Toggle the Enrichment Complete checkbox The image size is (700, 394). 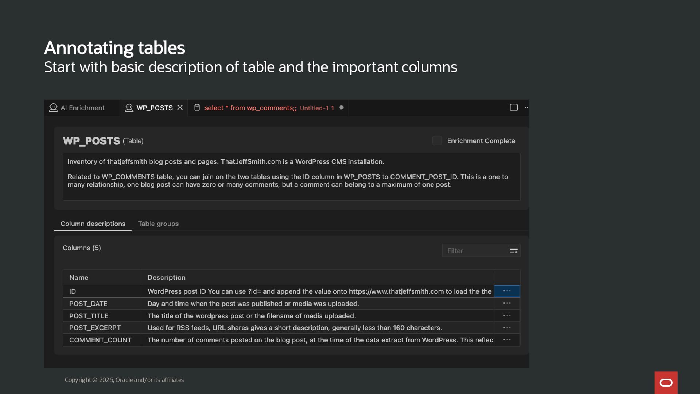point(437,141)
